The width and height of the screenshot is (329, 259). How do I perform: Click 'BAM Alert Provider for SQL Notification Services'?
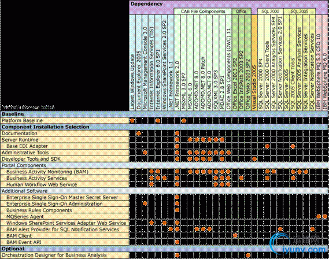coord(62,229)
